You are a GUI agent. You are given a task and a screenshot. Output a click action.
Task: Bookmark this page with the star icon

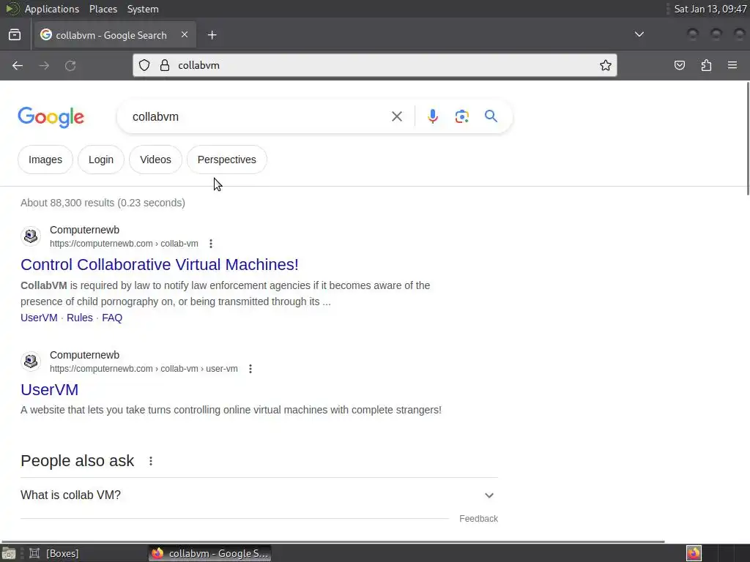click(x=606, y=65)
